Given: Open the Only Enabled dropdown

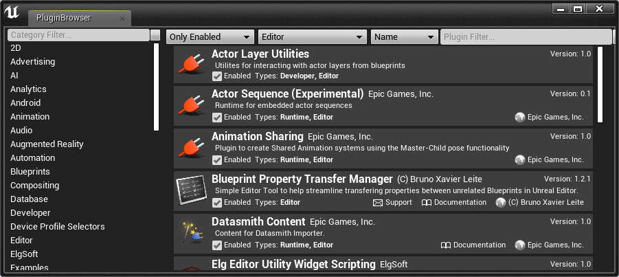Looking at the screenshot, I should [x=210, y=37].
